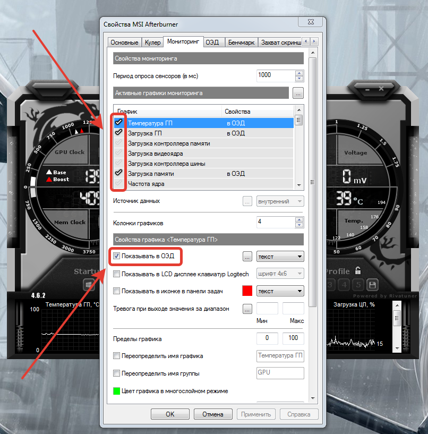The image size is (428, 434).
Task: Click the profile lock icon in Afterburner skin
Action: click(x=357, y=271)
